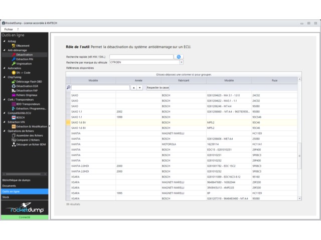Select the SAXO 1.1 2002 row
The width and height of the screenshot is (321, 240).
click(x=182, y=111)
